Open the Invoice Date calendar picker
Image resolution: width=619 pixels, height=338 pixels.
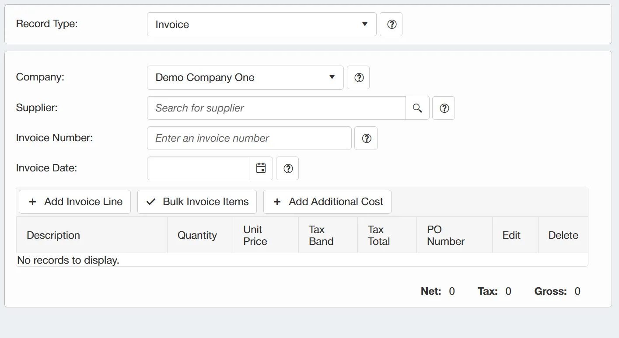[x=261, y=168]
